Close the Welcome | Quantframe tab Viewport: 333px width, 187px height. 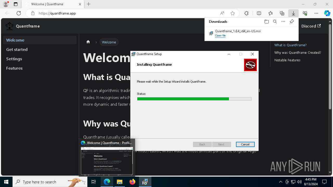[x=80, y=4]
